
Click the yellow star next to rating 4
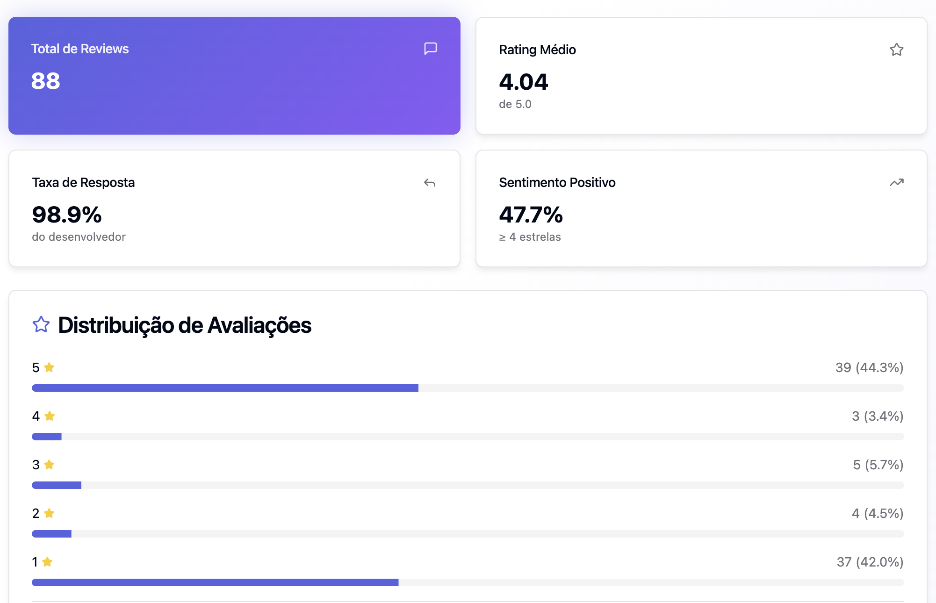[x=50, y=416]
